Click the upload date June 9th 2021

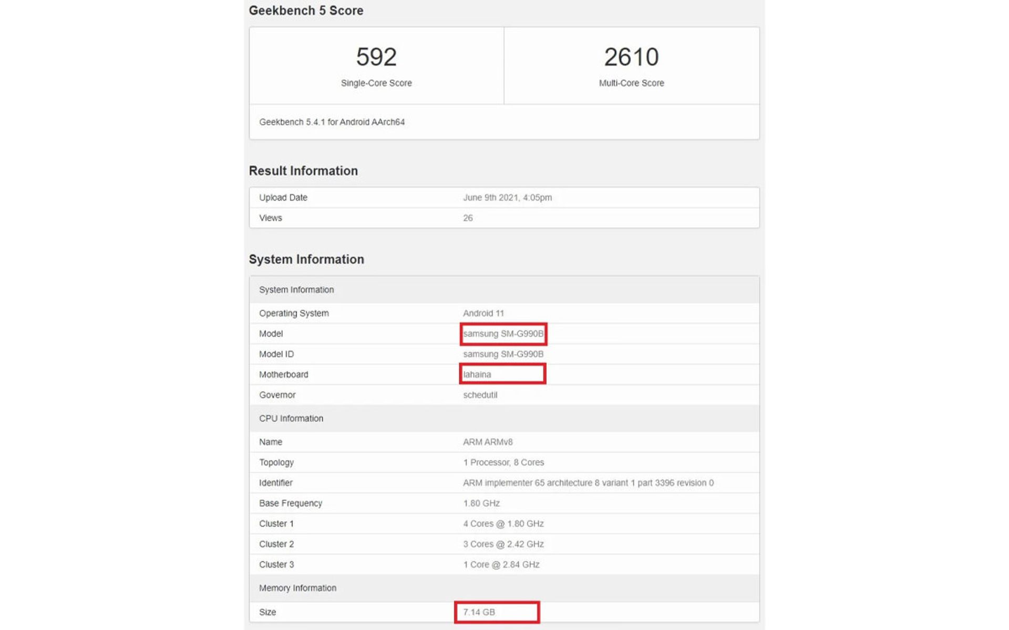[507, 197]
